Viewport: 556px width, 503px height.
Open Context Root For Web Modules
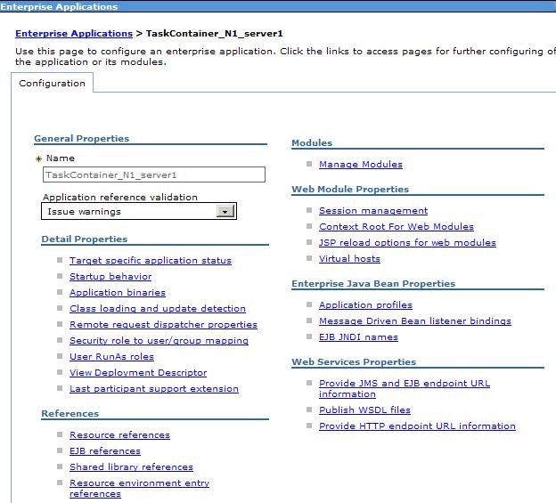click(x=397, y=227)
